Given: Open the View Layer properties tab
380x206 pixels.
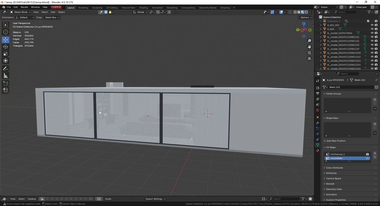Looking at the screenshot, I should [318, 99].
